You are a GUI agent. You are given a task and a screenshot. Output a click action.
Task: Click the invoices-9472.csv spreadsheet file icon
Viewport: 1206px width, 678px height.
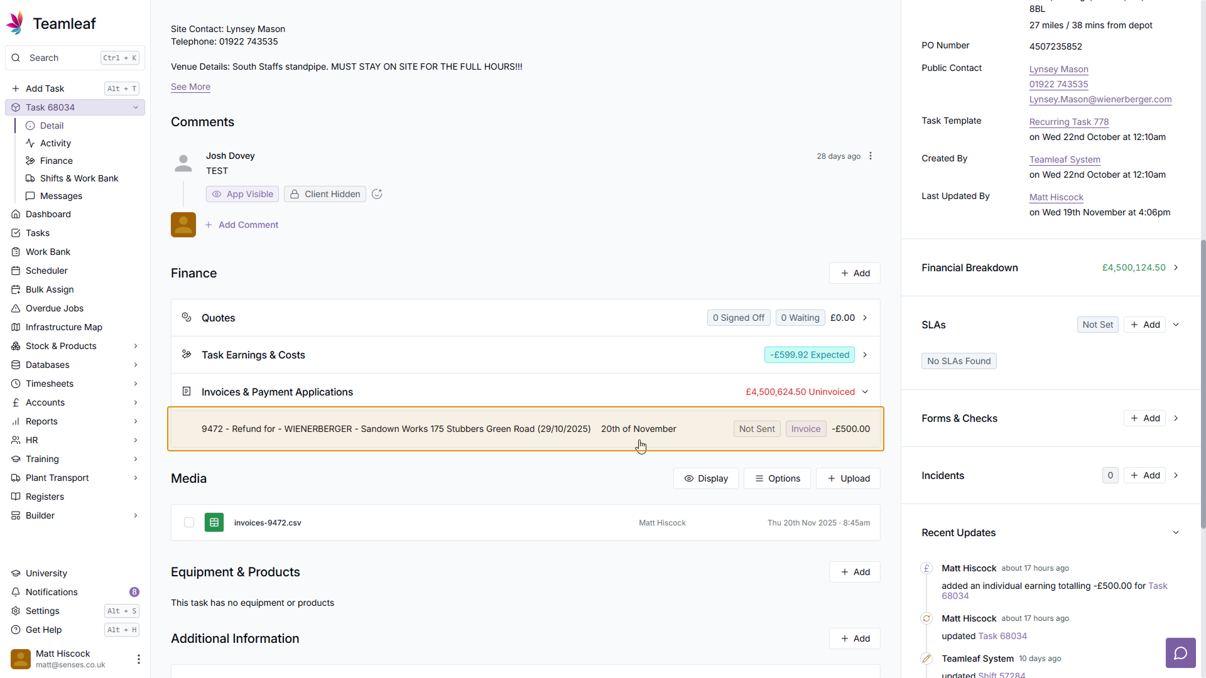point(214,522)
